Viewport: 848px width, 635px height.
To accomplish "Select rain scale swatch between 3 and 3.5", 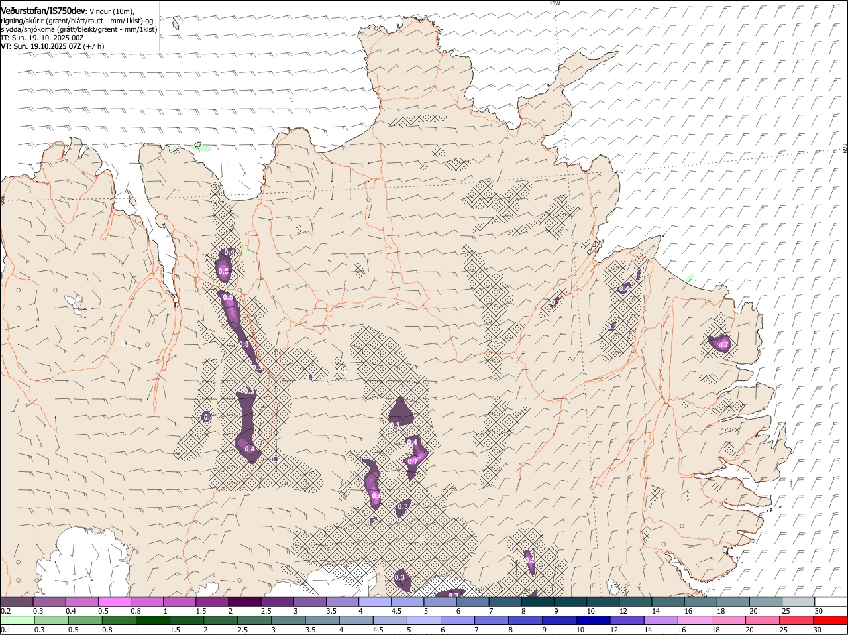I will click(x=288, y=620).
